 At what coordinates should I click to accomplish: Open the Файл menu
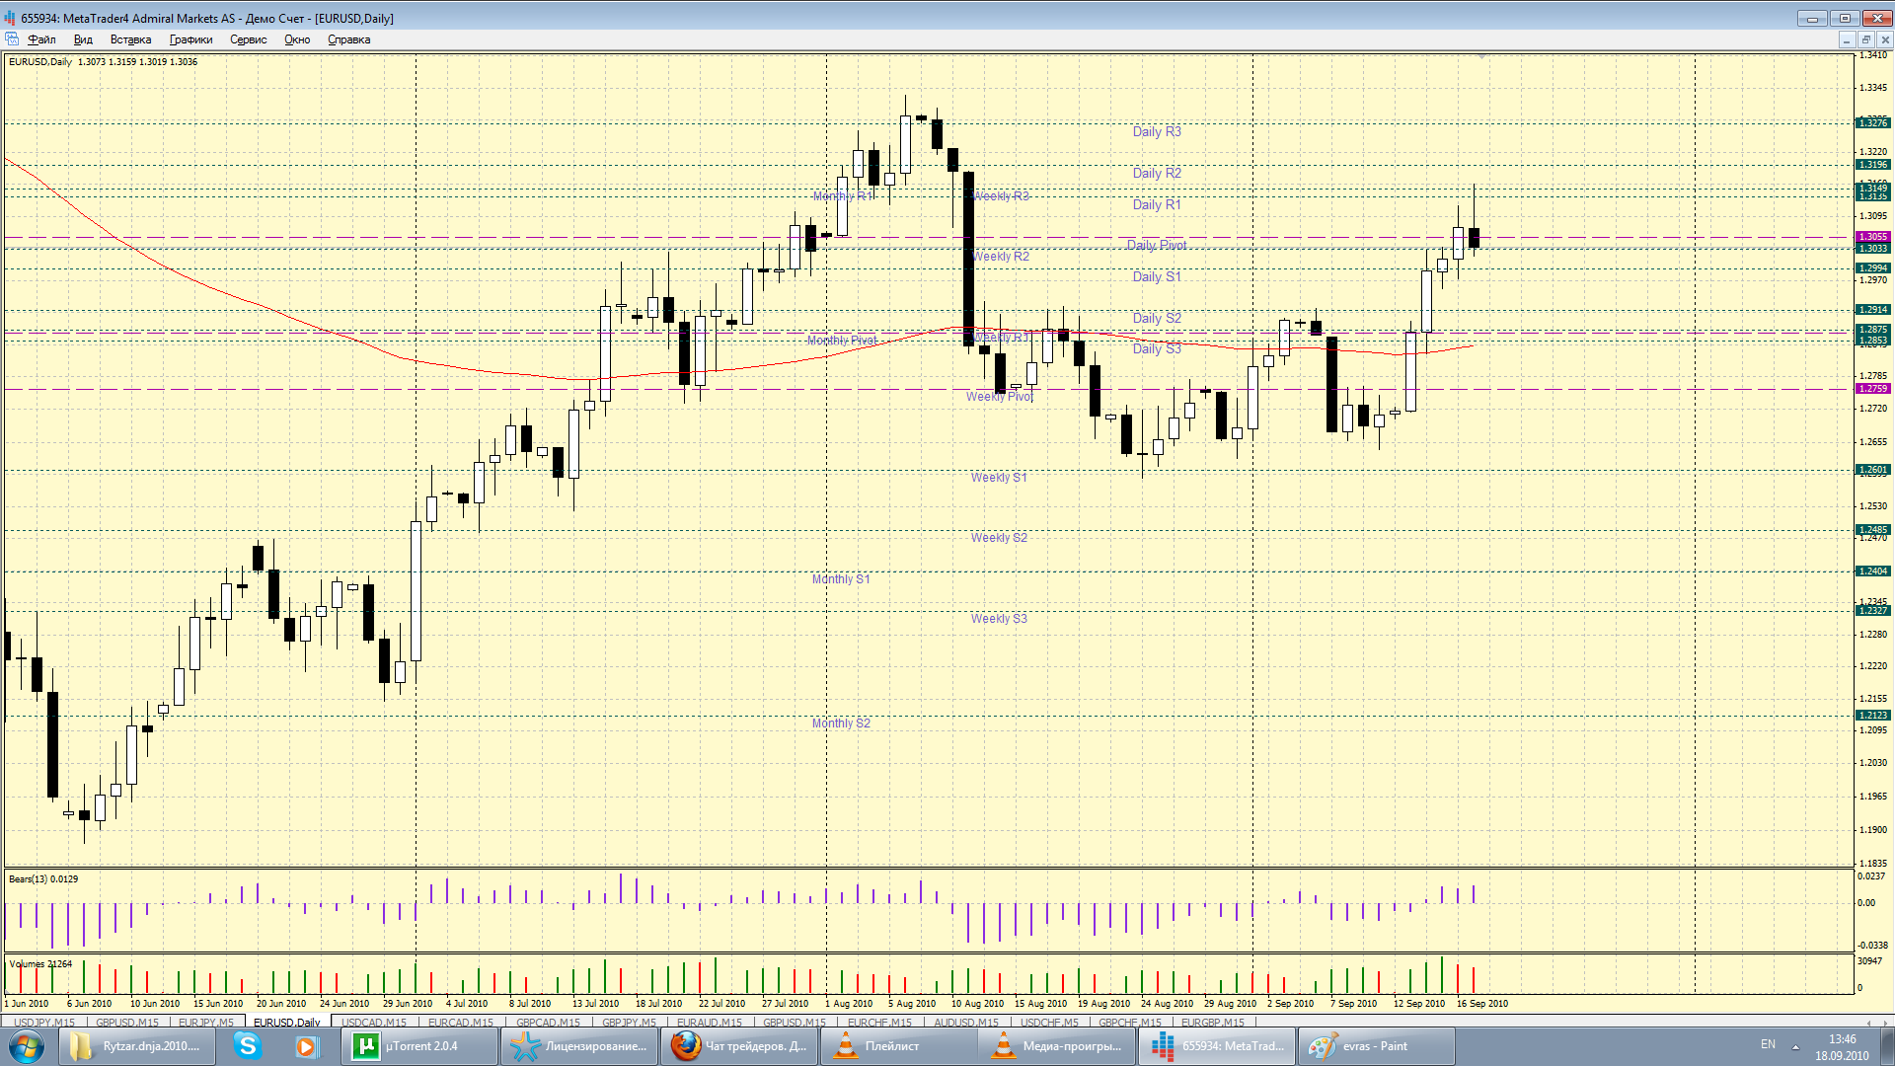tap(41, 39)
